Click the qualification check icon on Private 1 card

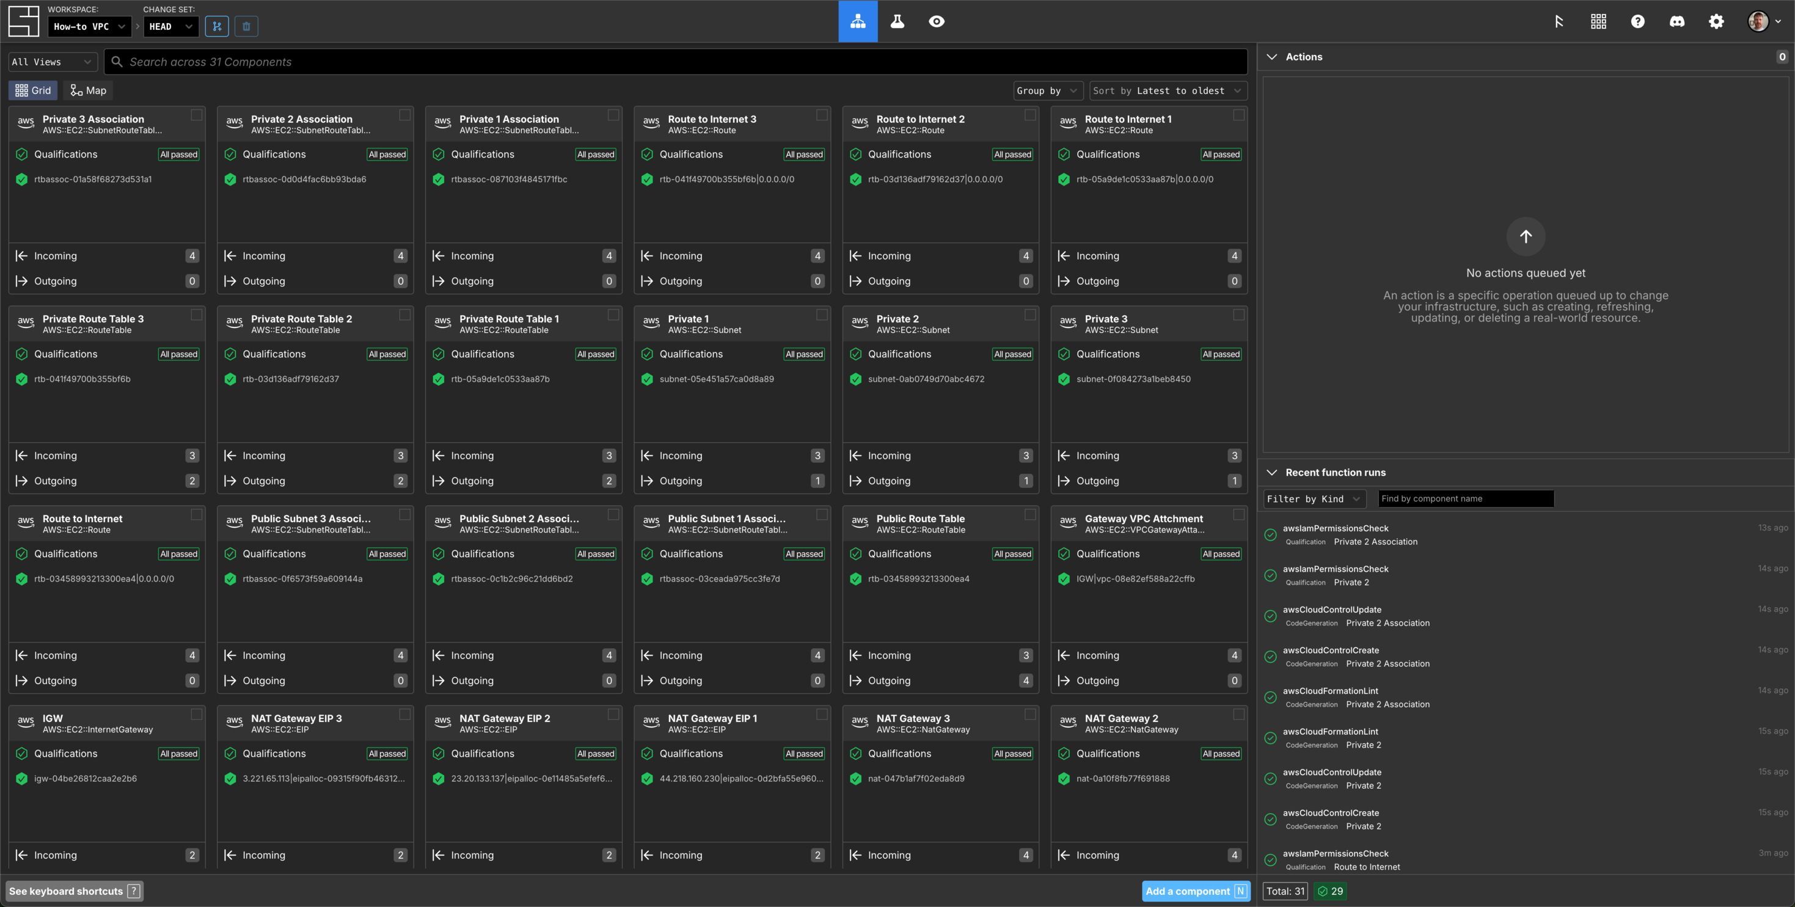pos(646,354)
